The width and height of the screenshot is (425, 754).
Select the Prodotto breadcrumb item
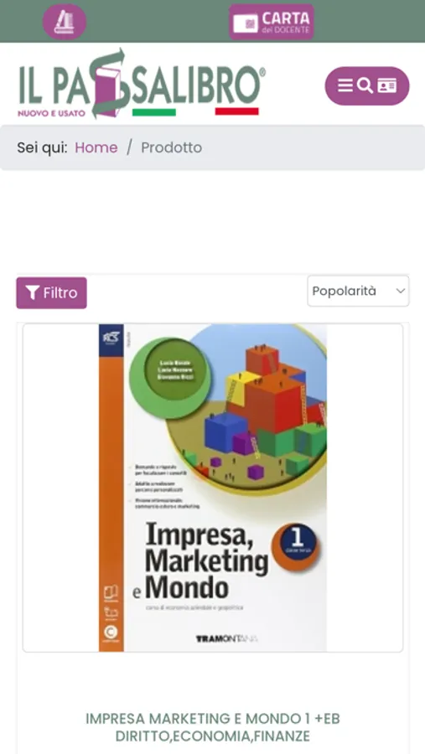click(171, 147)
